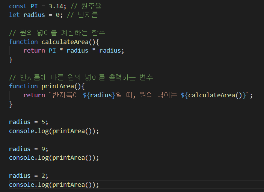Click the closing brace of calculateArea function
This screenshot has width=264, height=192.
[11, 60]
